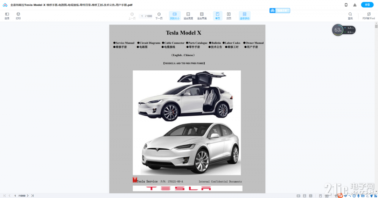This screenshot has height=198, width=378.
Task: Click the Sogou toolbox grid icon
Action: pos(376,196)
